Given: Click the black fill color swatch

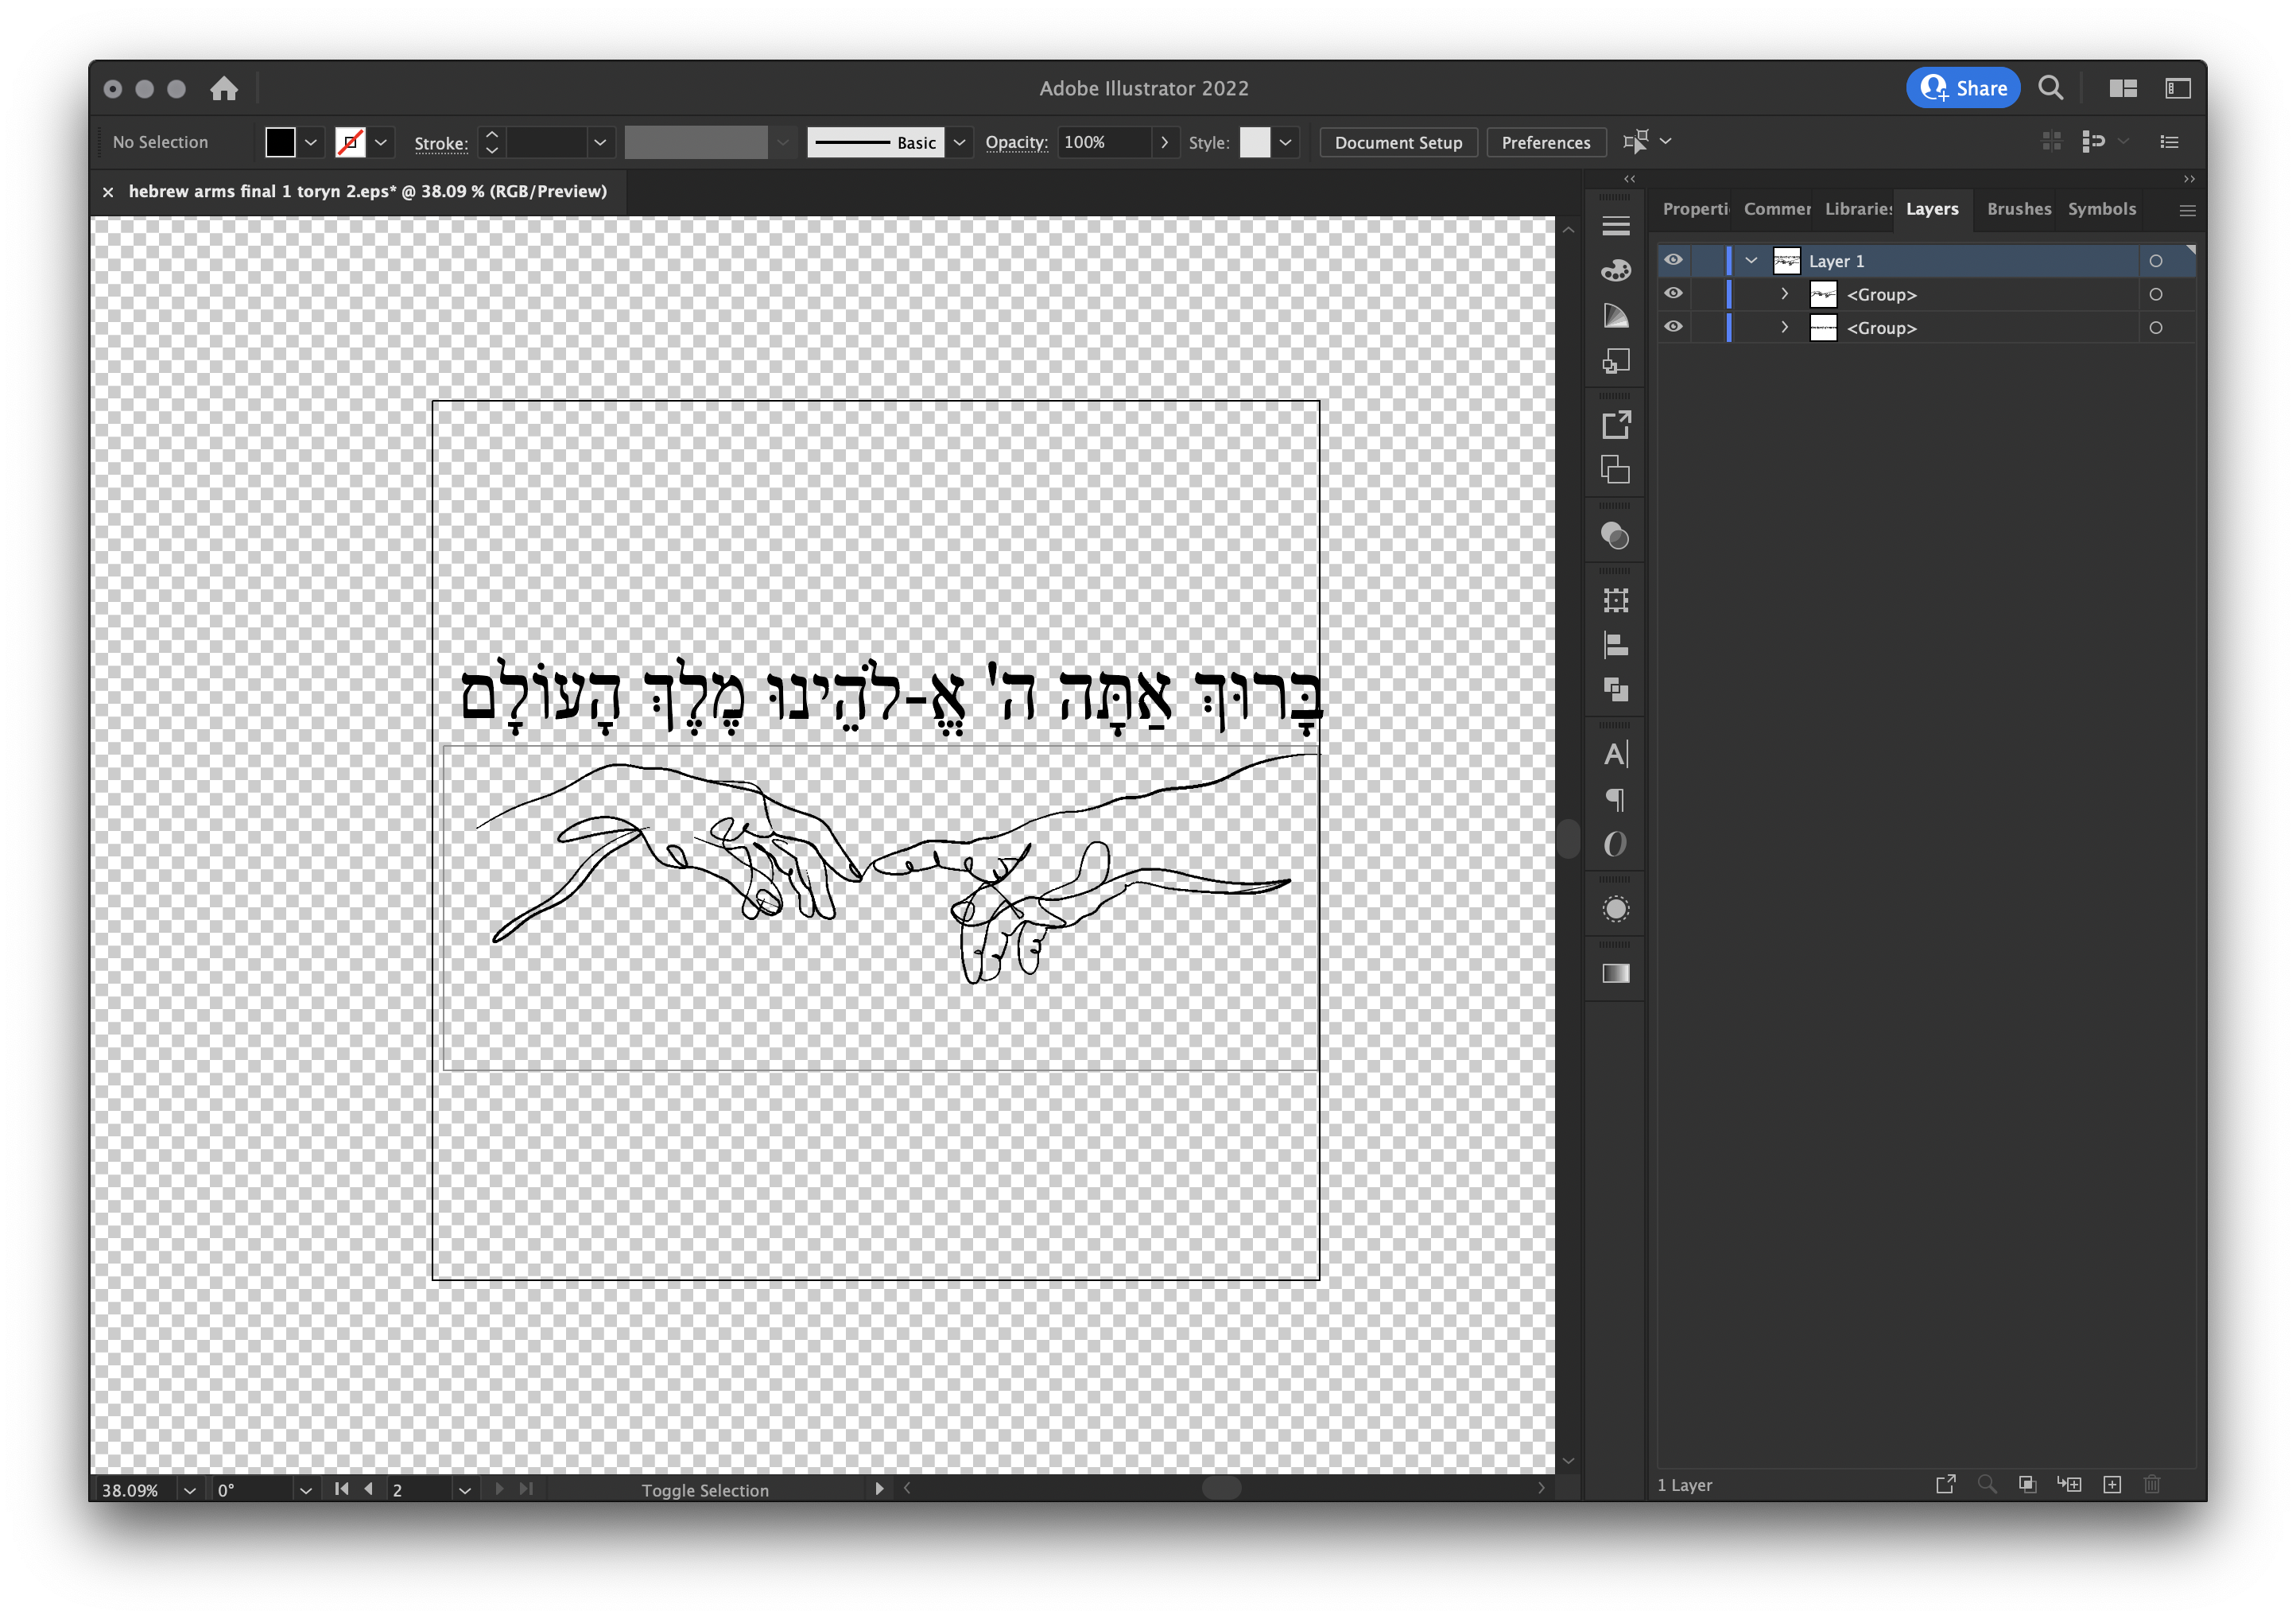Looking at the screenshot, I should [280, 142].
